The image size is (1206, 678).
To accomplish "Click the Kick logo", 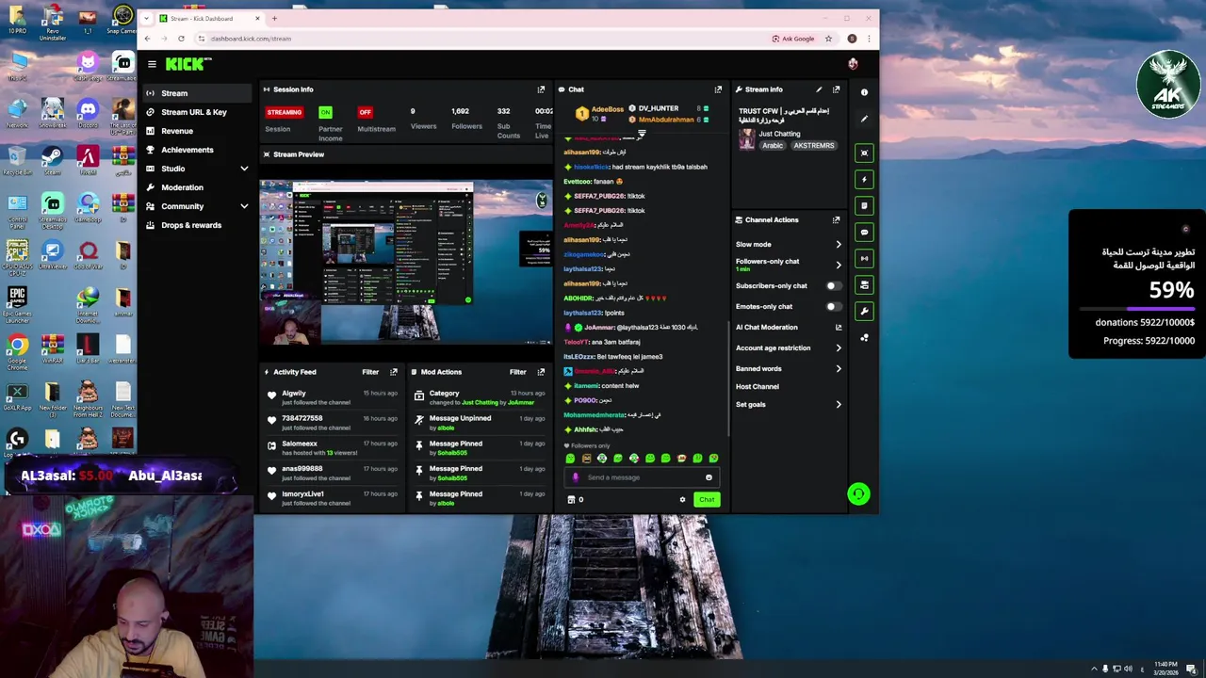I will [x=188, y=64].
